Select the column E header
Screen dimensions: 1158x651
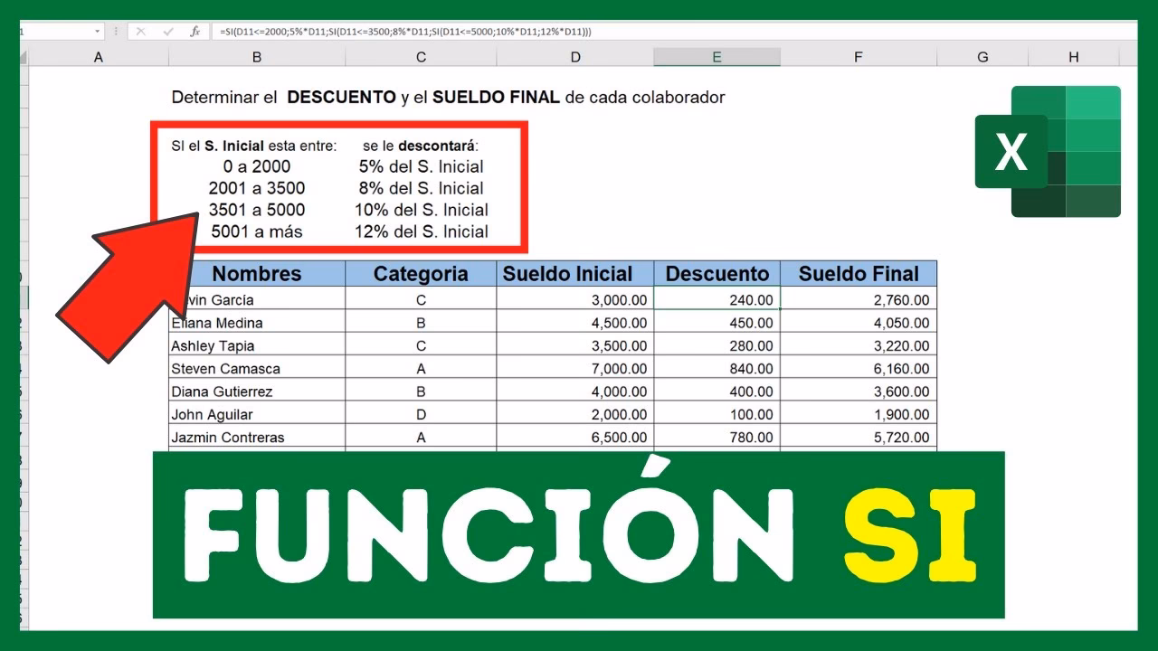(717, 56)
